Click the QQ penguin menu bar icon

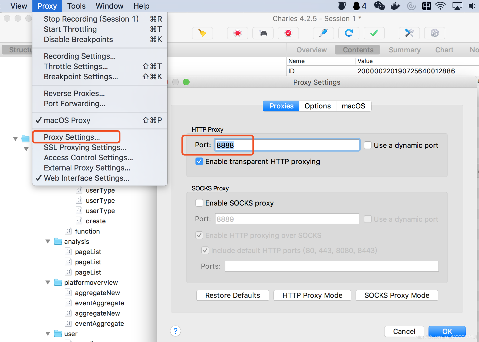tap(356, 6)
